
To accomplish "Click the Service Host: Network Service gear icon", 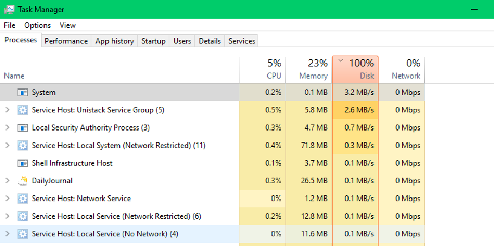I will pyautogui.click(x=22, y=198).
